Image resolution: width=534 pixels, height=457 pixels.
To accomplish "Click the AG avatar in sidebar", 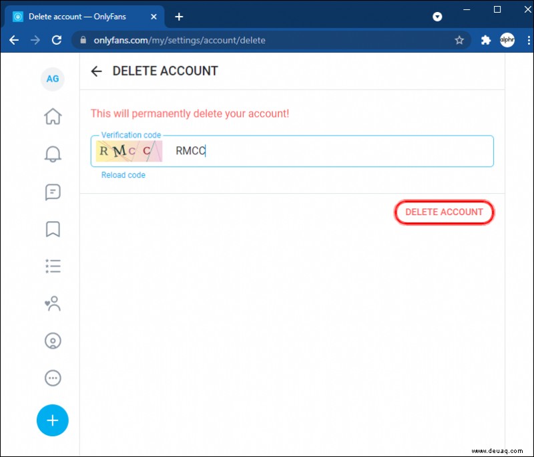I will tap(53, 79).
